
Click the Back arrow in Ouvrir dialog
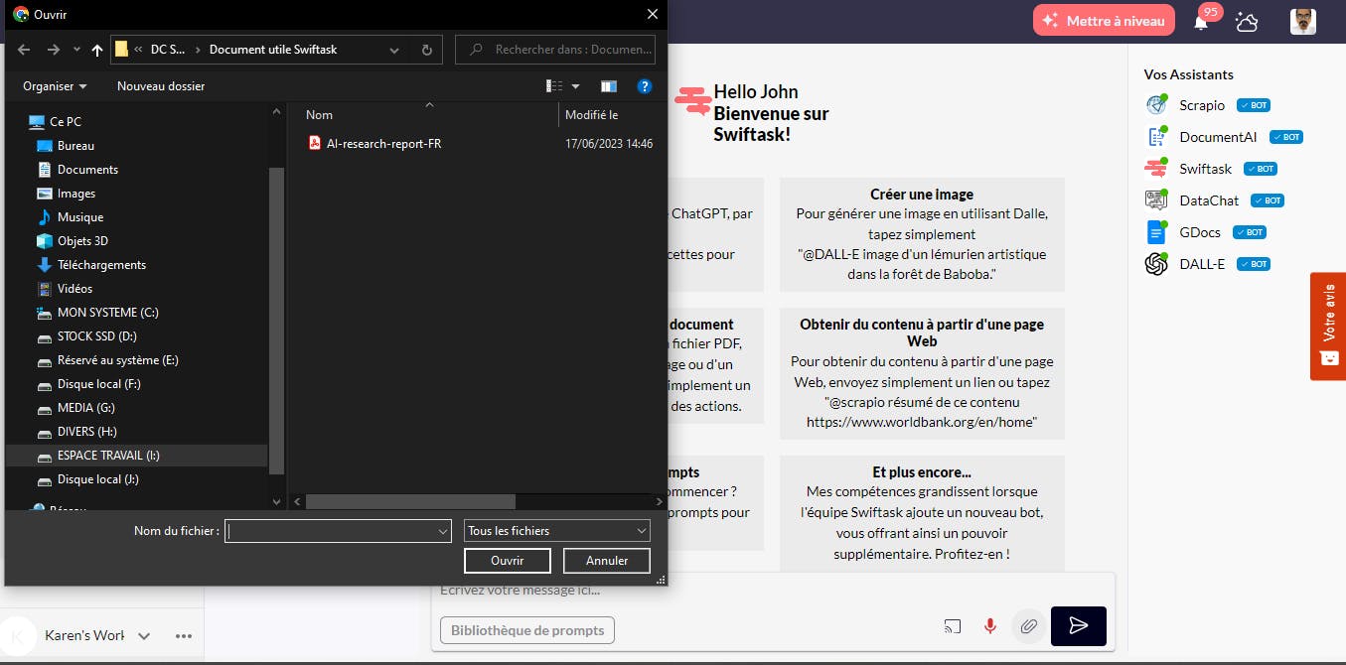24,50
